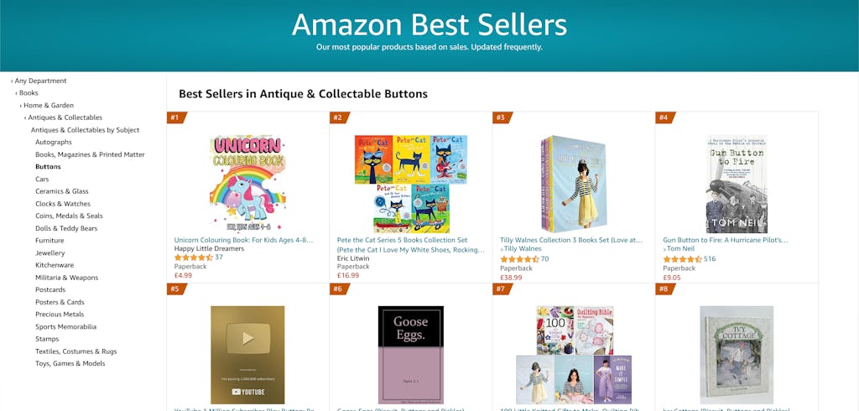Image resolution: width=859 pixels, height=411 pixels.
Task: Open the Unicorn Colouring Book title link
Action: coord(243,240)
